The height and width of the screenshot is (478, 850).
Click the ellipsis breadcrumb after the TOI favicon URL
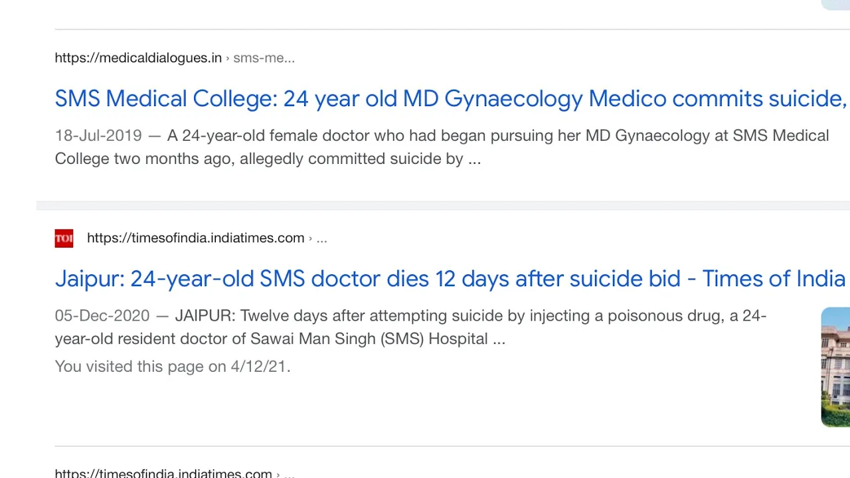click(321, 238)
